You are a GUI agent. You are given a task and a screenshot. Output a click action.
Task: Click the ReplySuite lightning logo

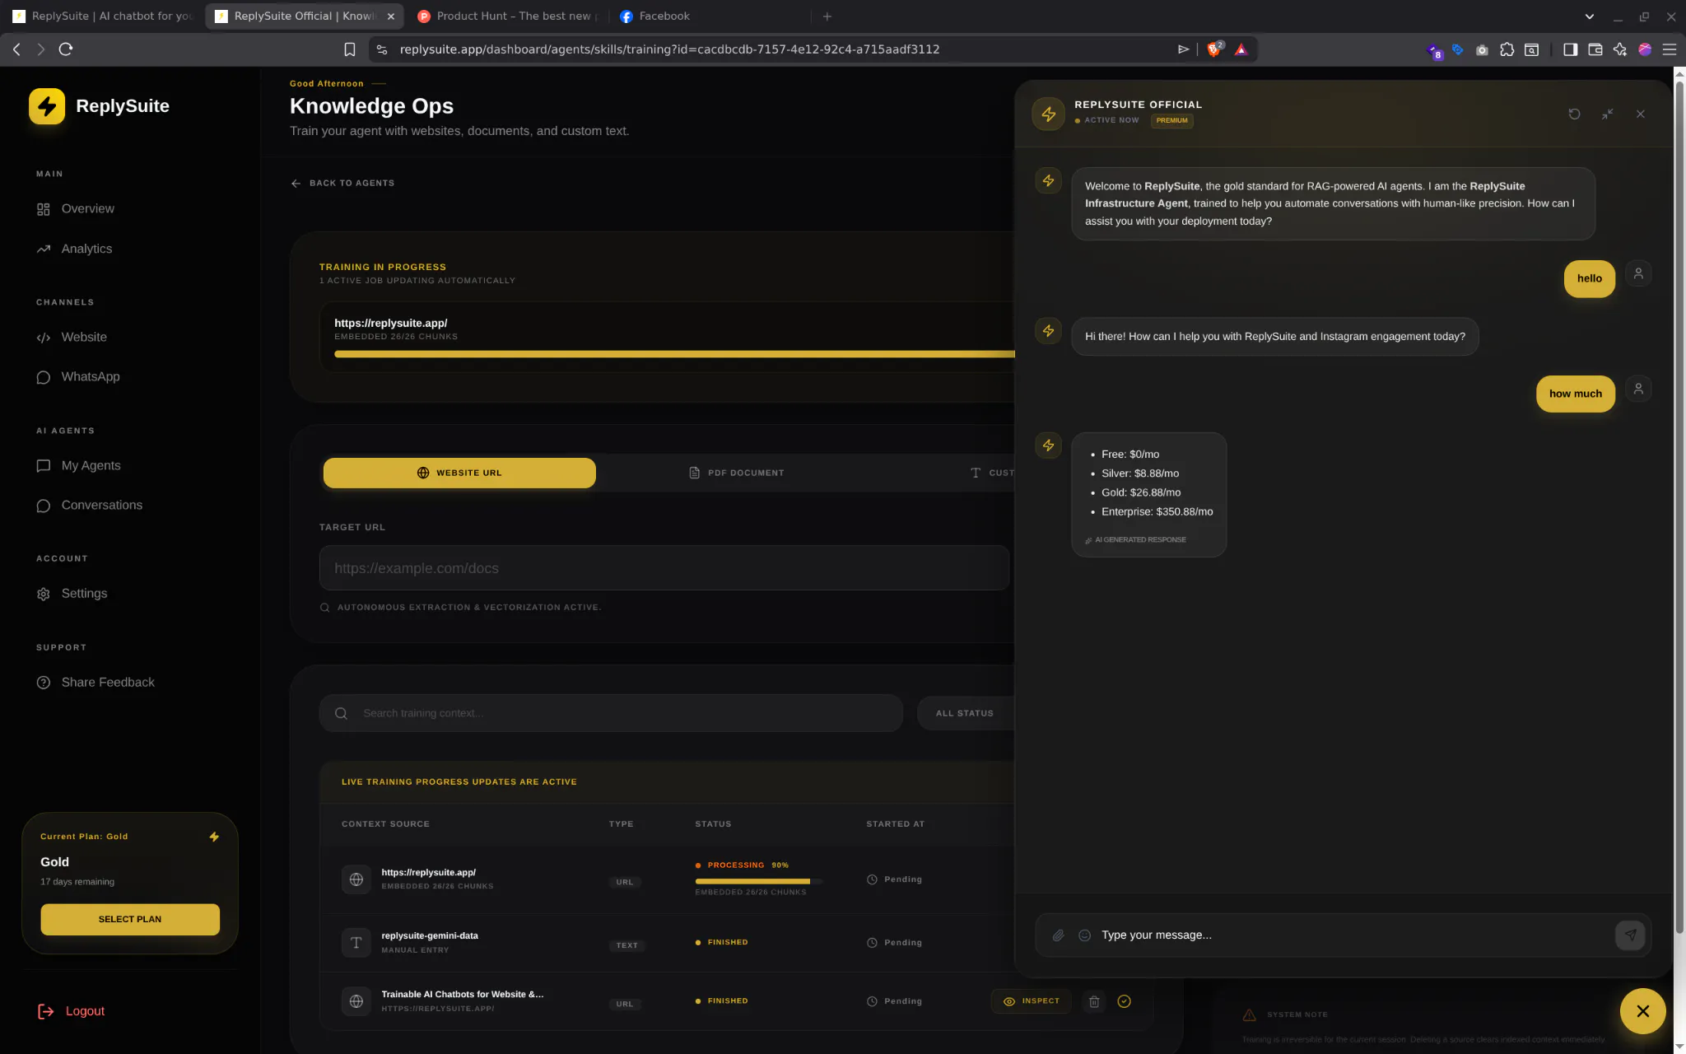(x=47, y=106)
